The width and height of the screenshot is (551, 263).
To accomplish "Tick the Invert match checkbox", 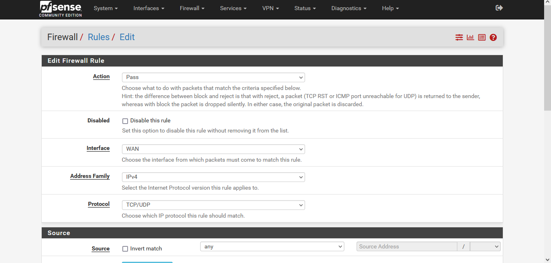I will [125, 249].
